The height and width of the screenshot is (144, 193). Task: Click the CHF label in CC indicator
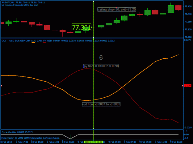pos(28,41)
